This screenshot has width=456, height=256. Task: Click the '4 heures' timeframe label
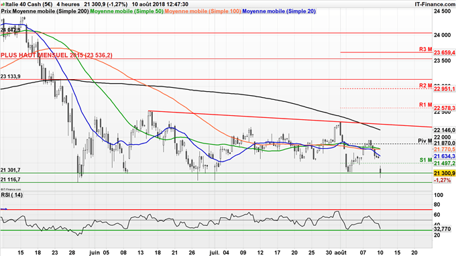coord(68,5)
